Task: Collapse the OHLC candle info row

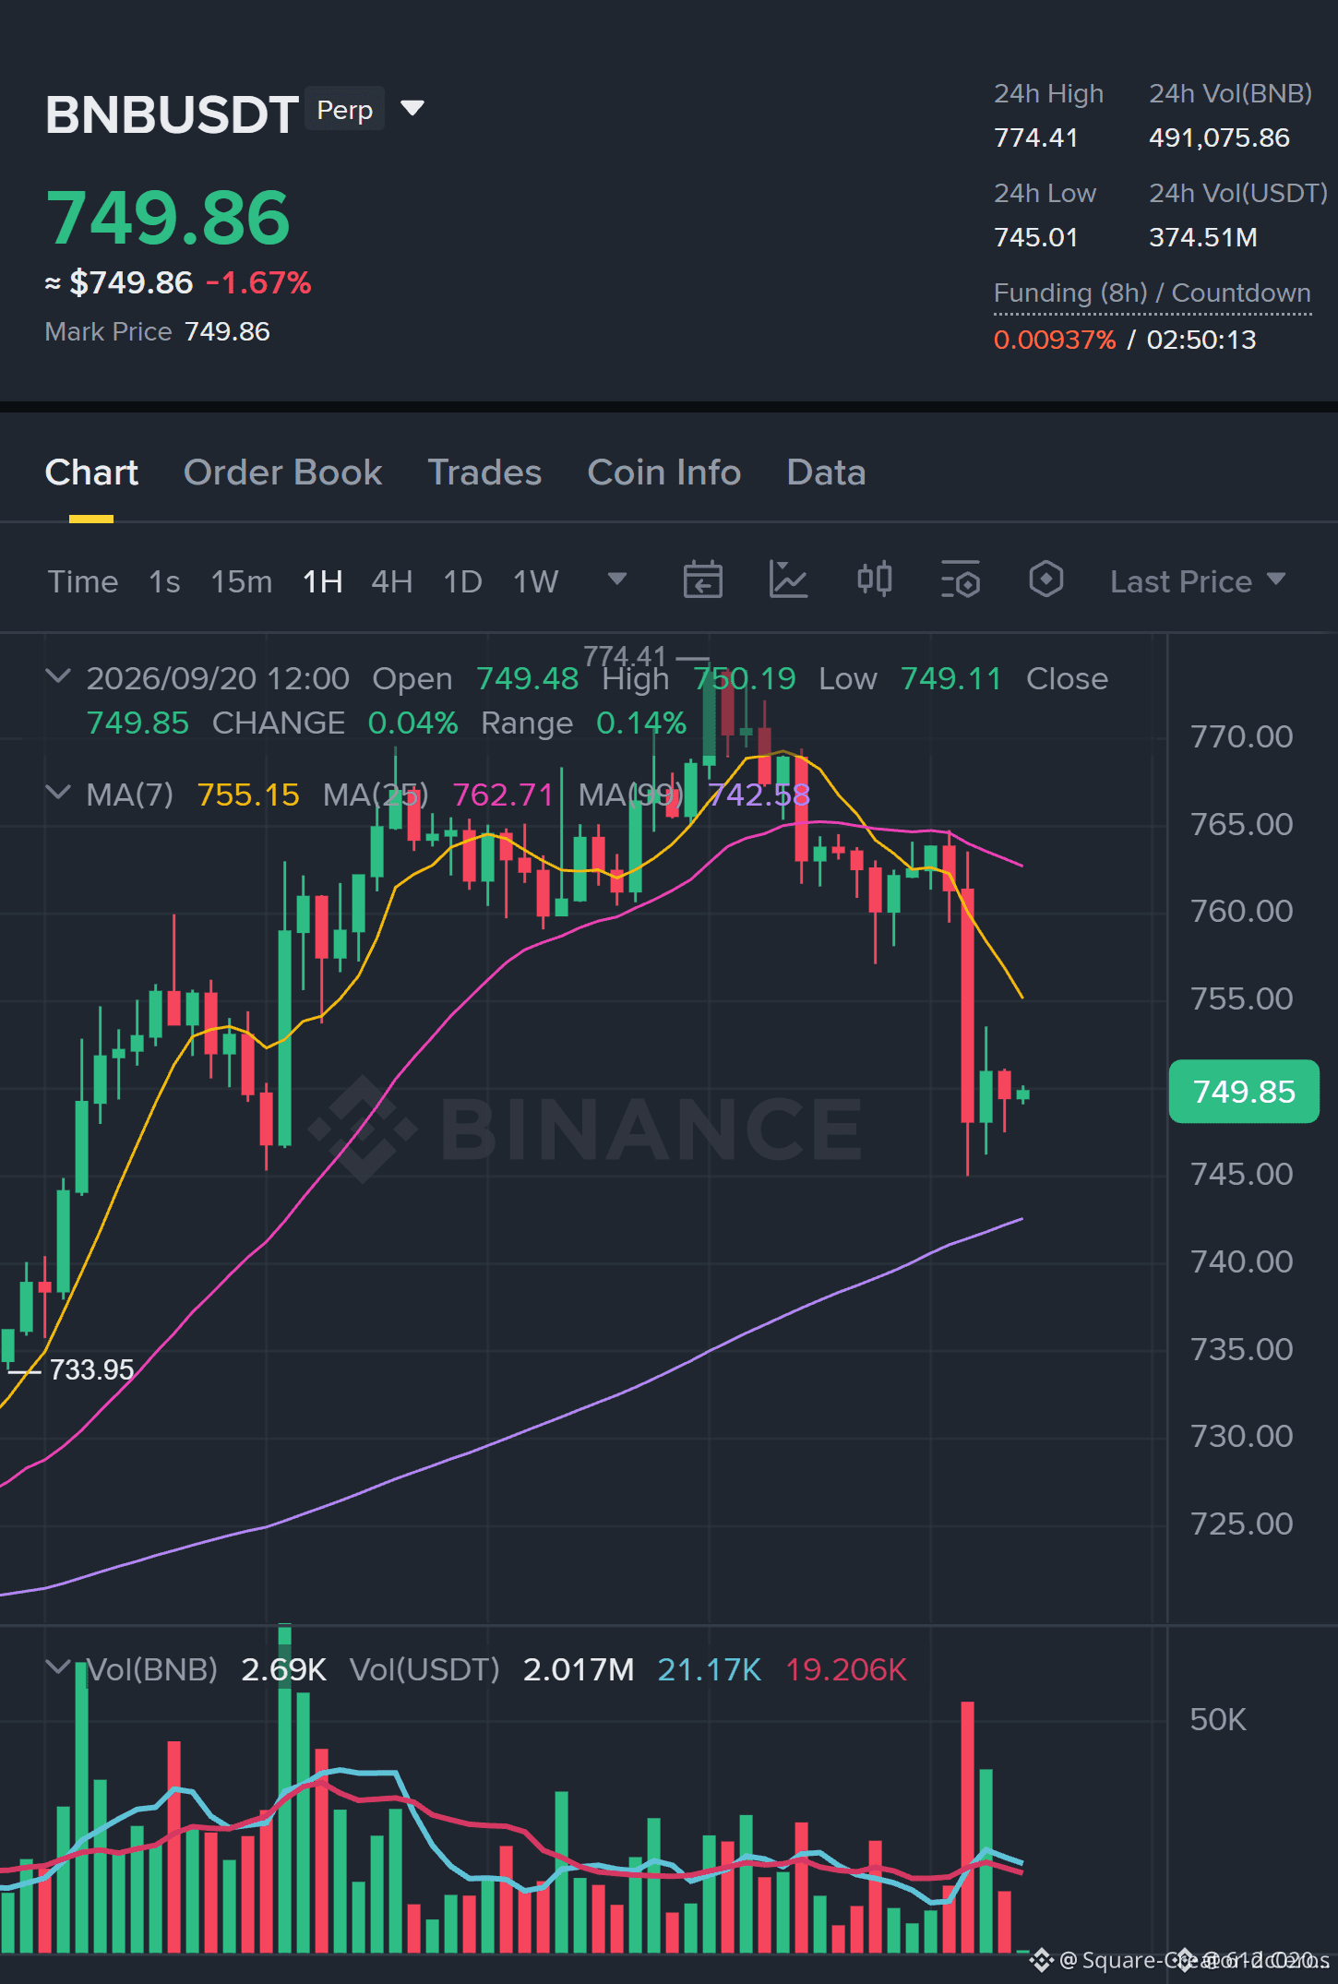Action: pos(58,676)
